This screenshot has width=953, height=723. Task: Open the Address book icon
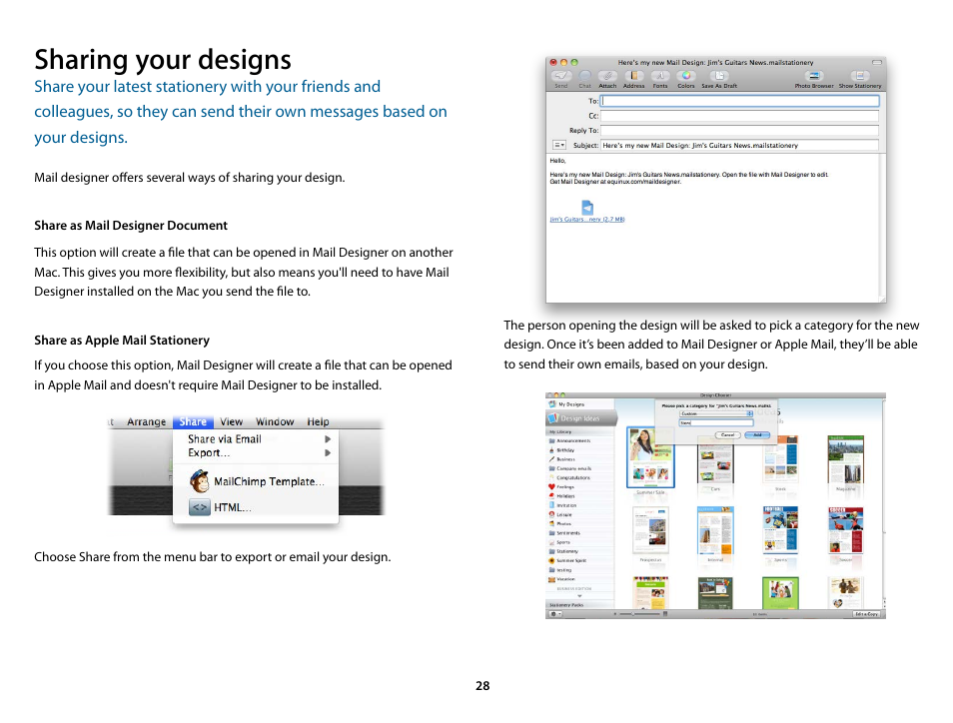pyautogui.click(x=634, y=76)
